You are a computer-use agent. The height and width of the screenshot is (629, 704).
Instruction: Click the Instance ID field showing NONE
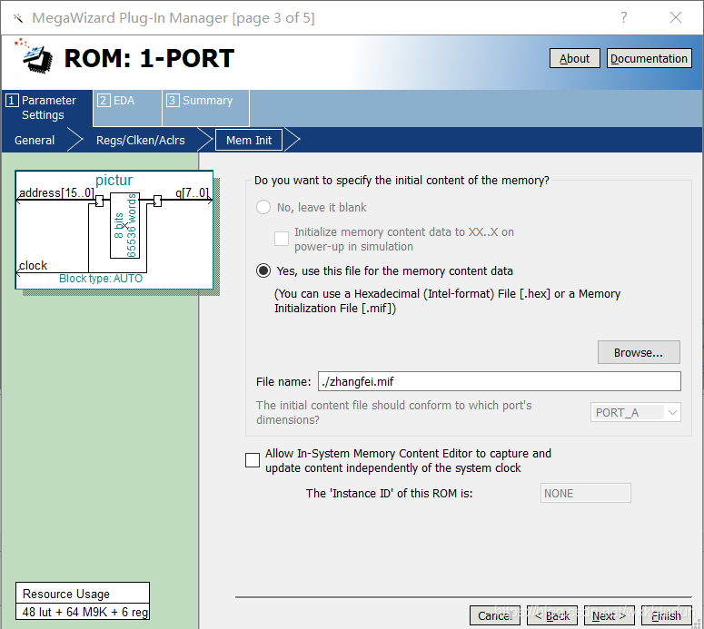click(x=586, y=493)
